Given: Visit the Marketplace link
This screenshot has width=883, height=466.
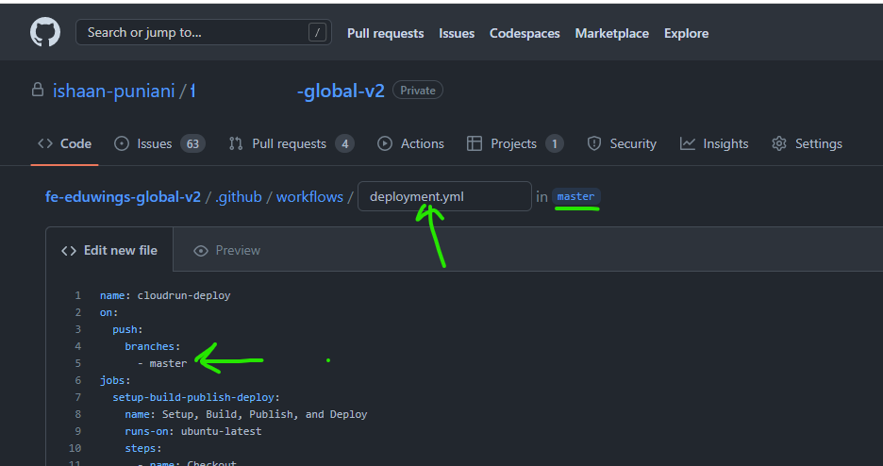Looking at the screenshot, I should (x=611, y=33).
